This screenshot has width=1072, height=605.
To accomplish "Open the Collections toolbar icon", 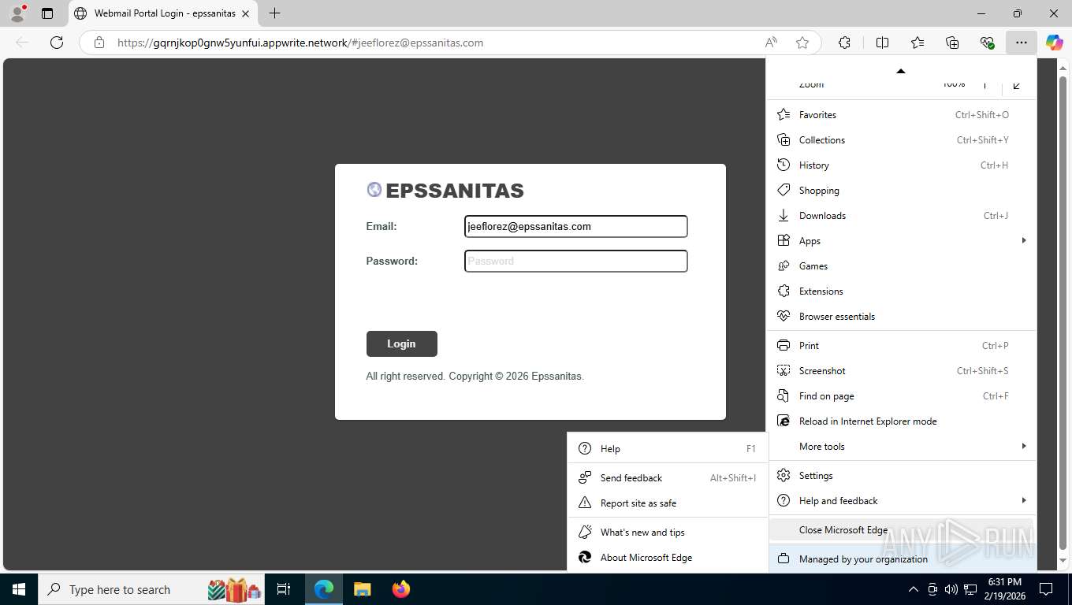I will [x=952, y=43].
